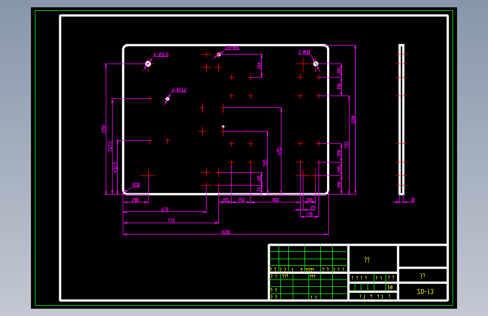Select the "695" vertical dimension text
488x316 pixels.
(x=279, y=151)
